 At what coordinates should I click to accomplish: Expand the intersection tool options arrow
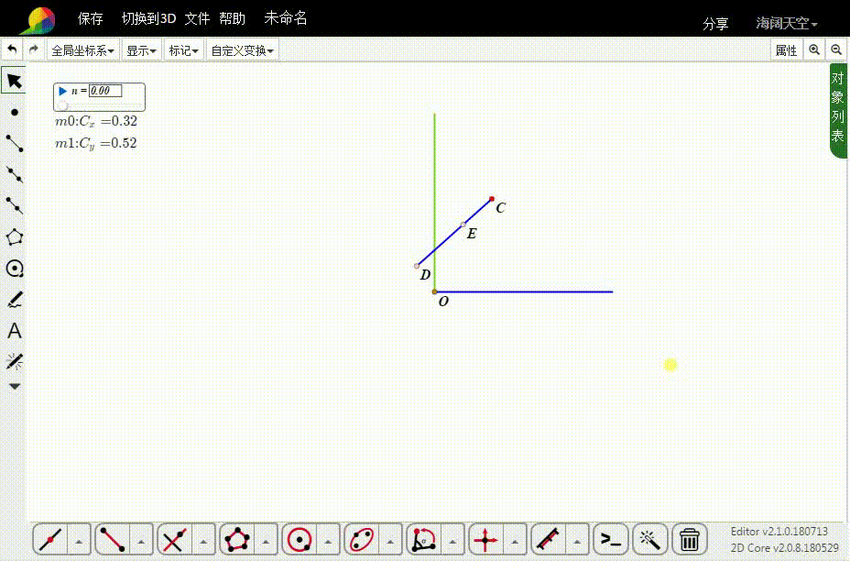click(x=204, y=541)
